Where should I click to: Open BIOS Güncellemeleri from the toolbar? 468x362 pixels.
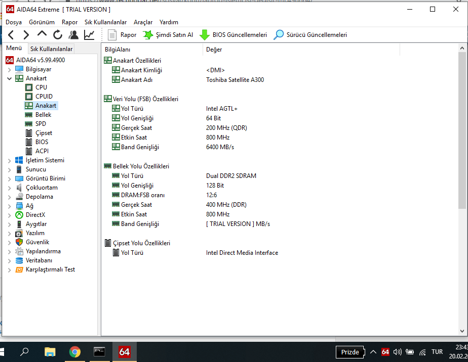[x=233, y=35]
